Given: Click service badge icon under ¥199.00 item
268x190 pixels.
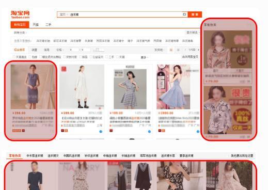Looking at the screenshot, I should 111,131.
